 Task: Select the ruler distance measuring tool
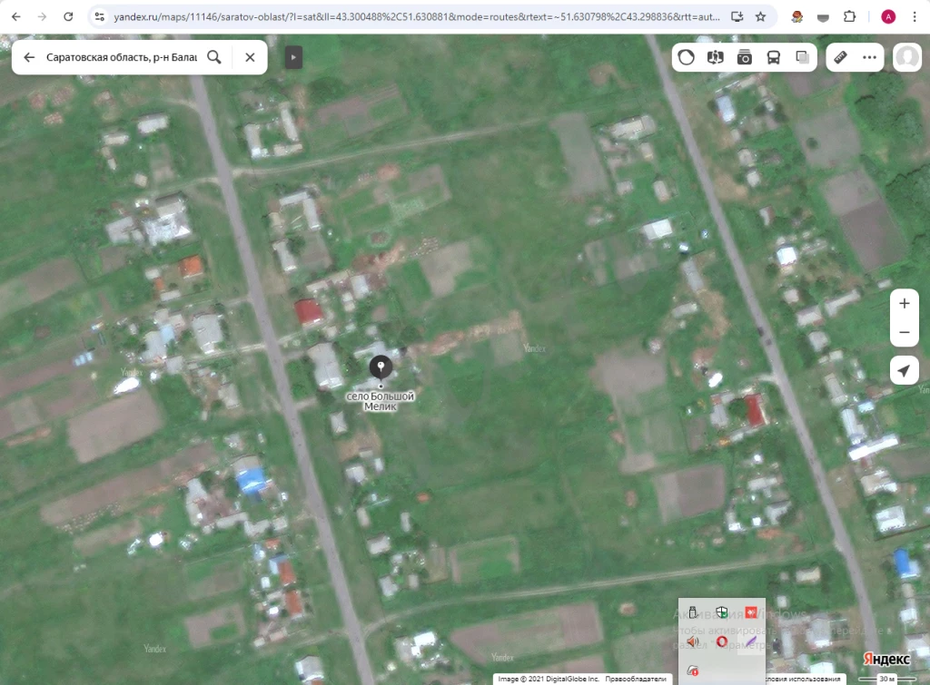[x=841, y=57]
